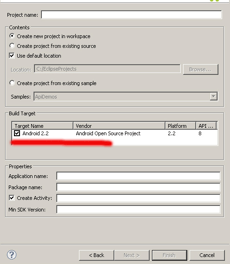This screenshot has width=230, height=264.
Task: Sort by the Vendor column header
Action: click(119, 126)
